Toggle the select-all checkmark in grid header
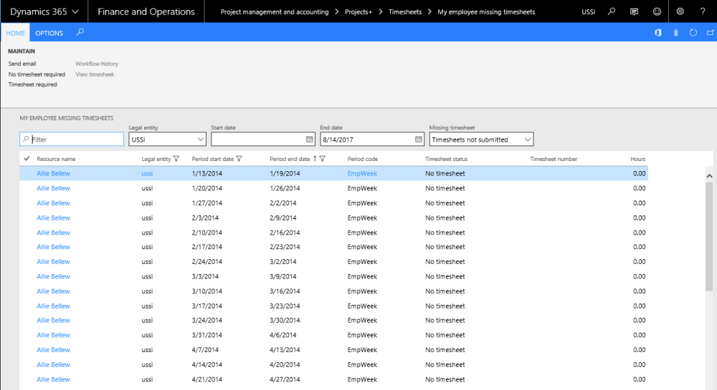 (27, 158)
